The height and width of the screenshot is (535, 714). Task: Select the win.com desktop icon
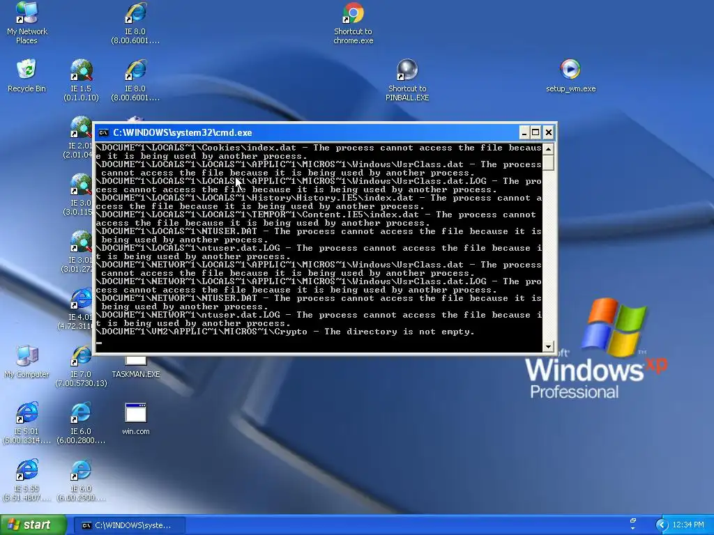pos(136,419)
